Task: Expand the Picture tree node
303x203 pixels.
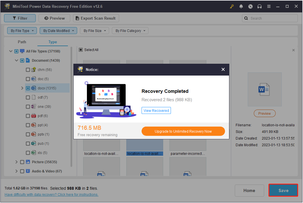Action: tap(16, 162)
